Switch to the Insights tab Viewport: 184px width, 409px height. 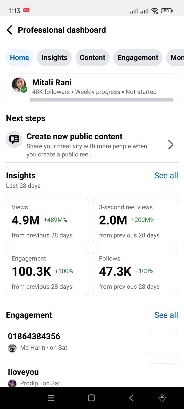[54, 58]
